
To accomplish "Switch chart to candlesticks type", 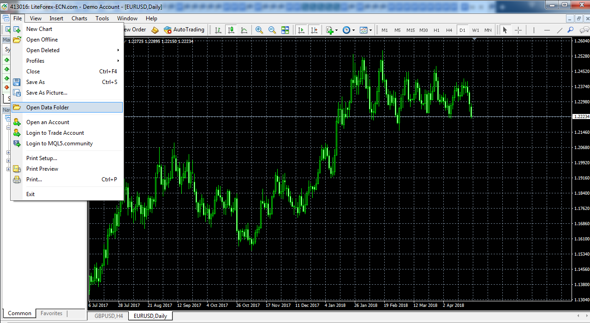I will click(231, 30).
